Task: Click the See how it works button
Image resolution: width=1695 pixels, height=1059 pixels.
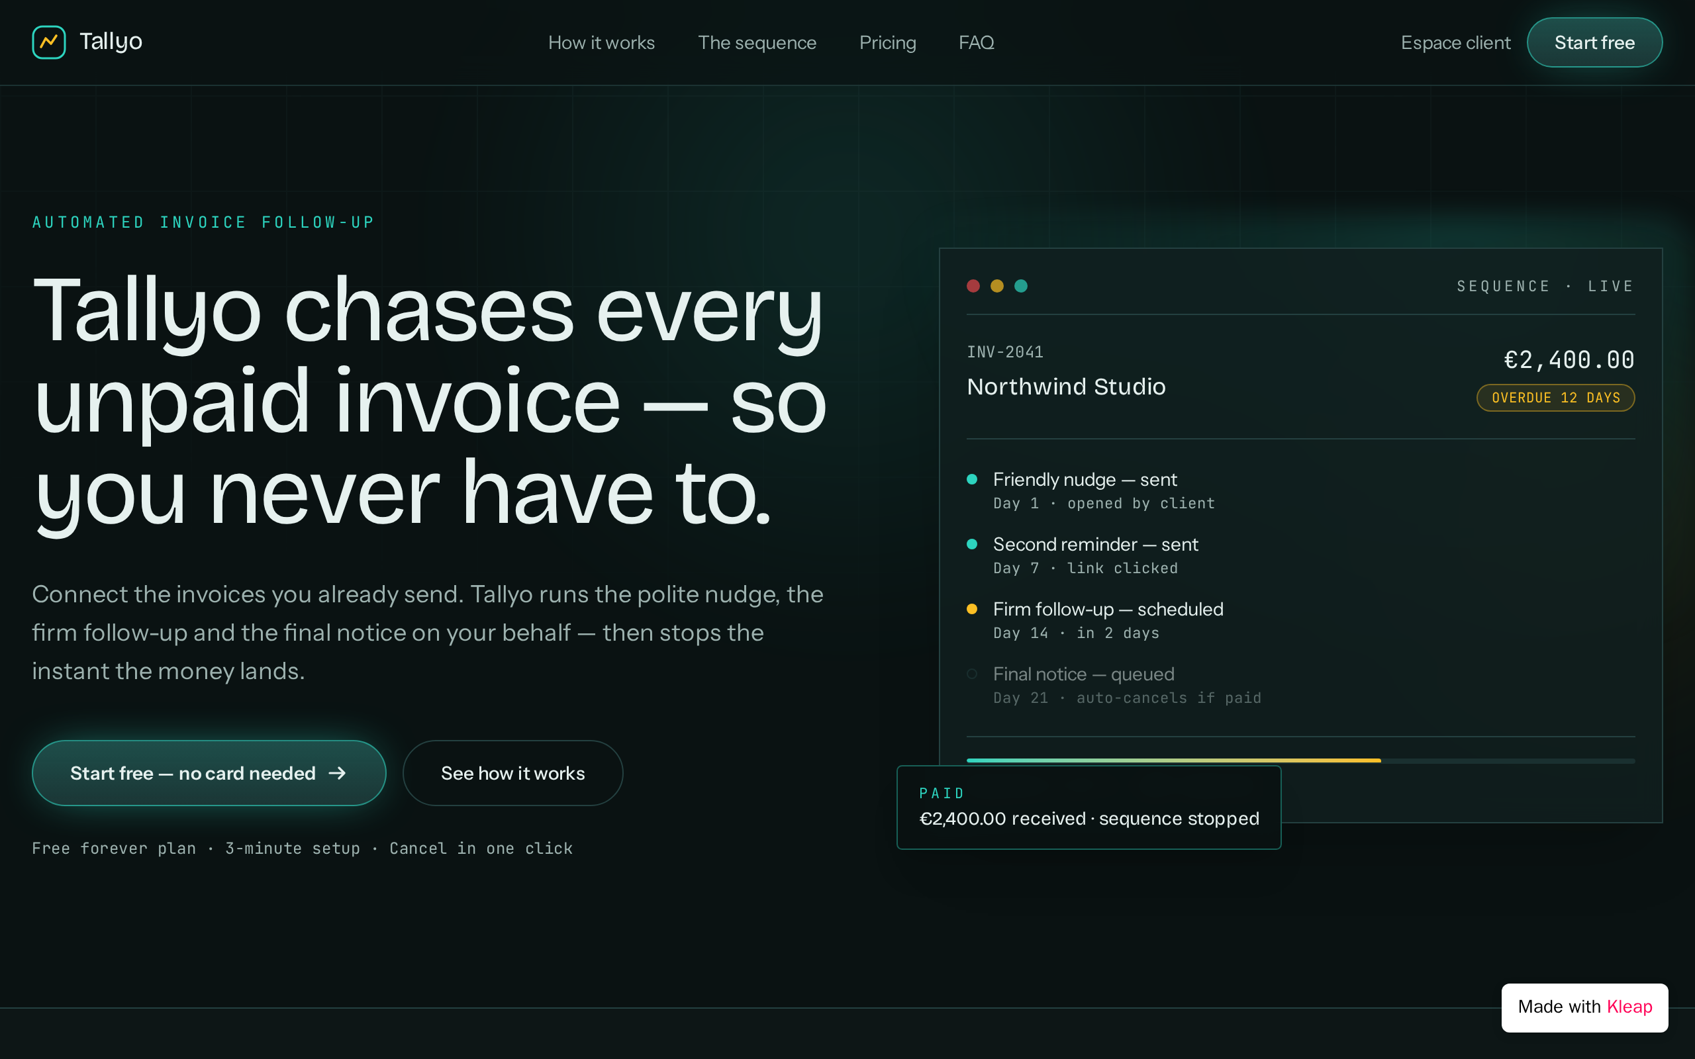Action: [512, 772]
